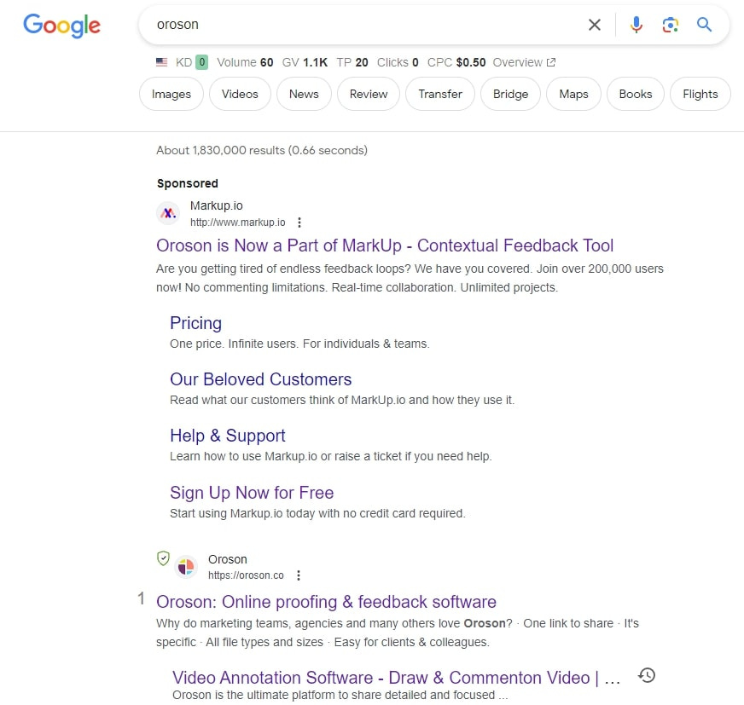Switch to the Books tab
This screenshot has width=744, height=705.
(636, 94)
